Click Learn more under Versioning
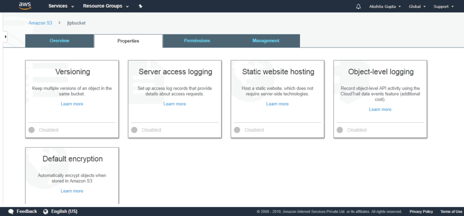 pyautogui.click(x=72, y=104)
